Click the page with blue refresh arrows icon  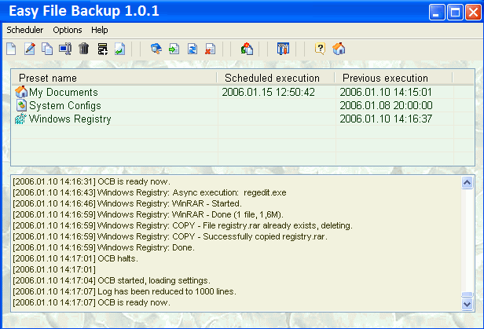coord(192,49)
